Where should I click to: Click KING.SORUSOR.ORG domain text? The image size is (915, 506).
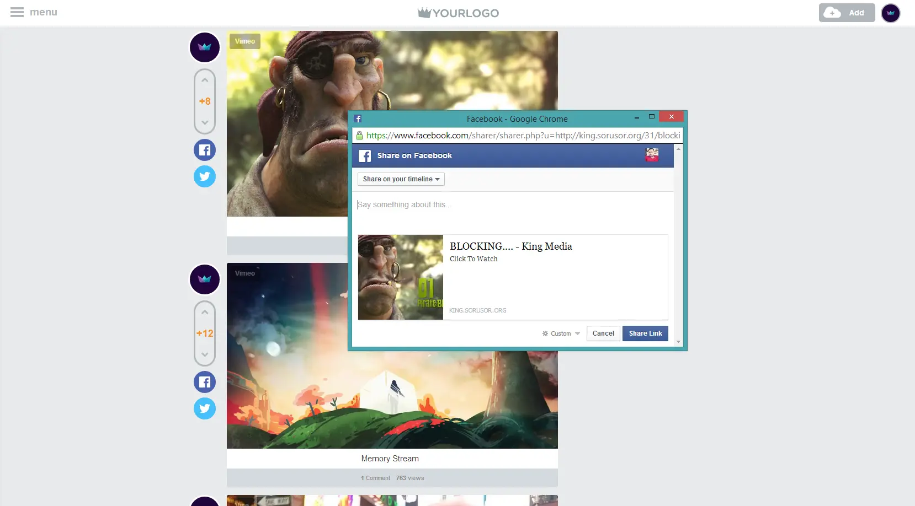(x=478, y=311)
